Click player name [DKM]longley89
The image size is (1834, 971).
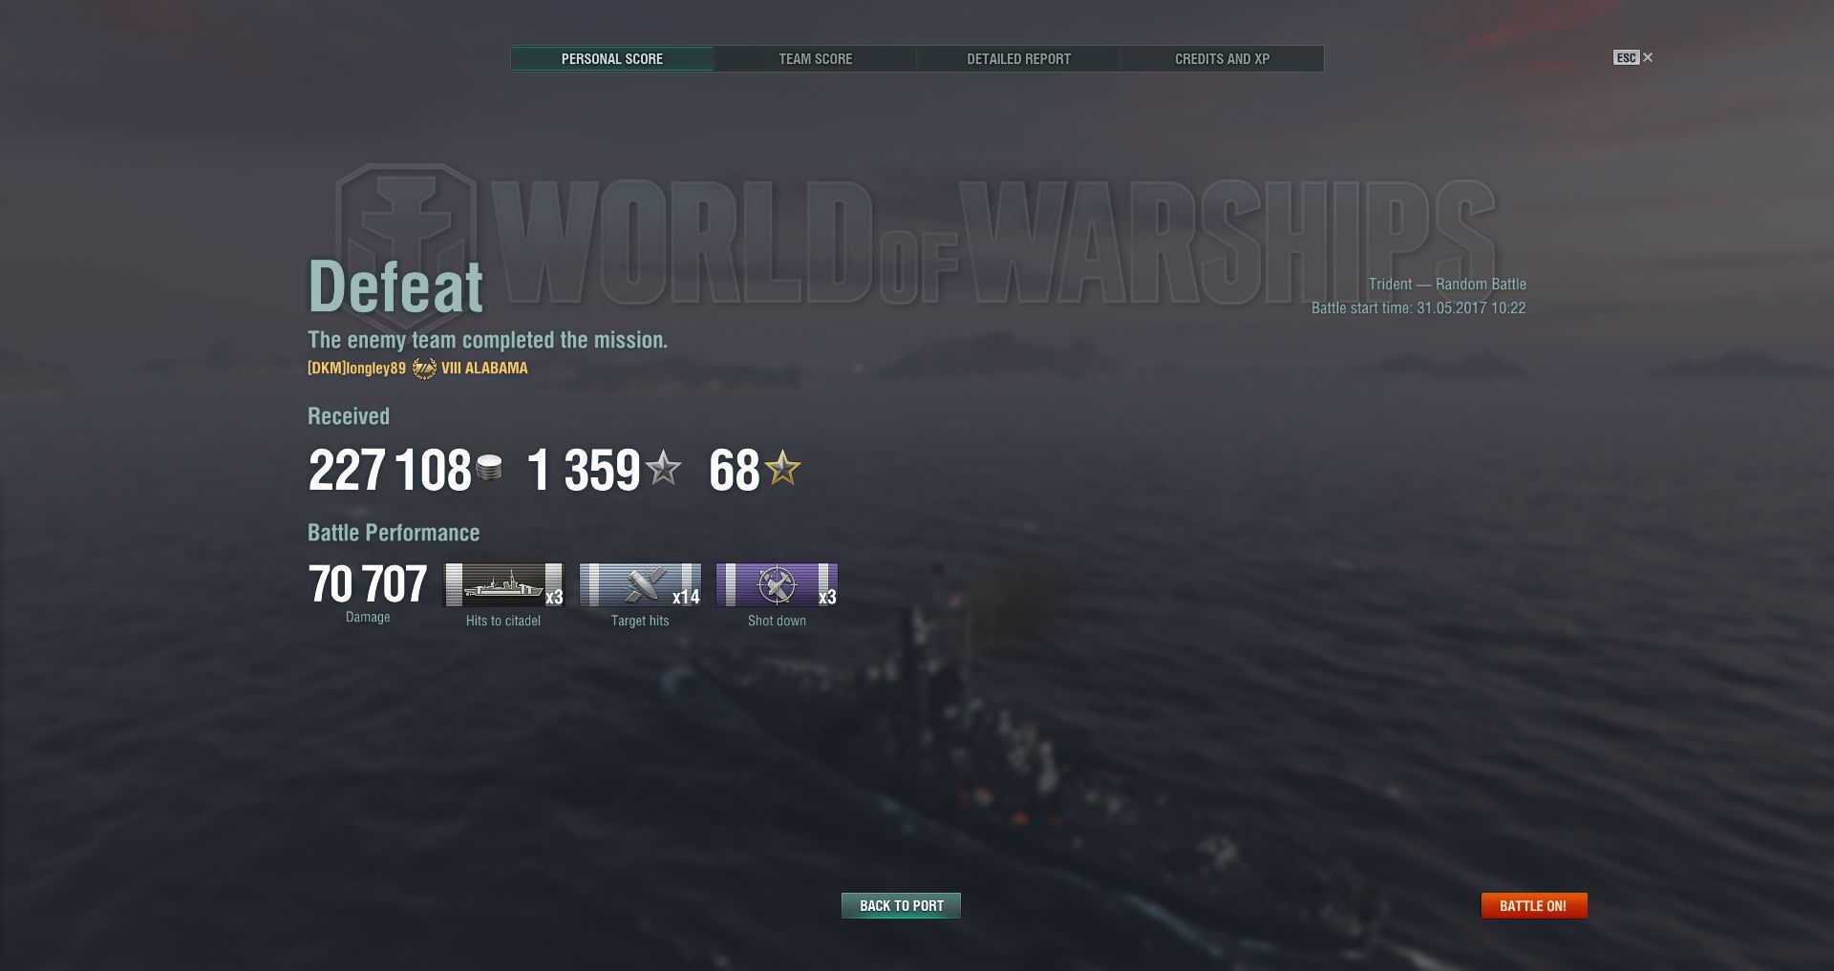pyautogui.click(x=356, y=368)
